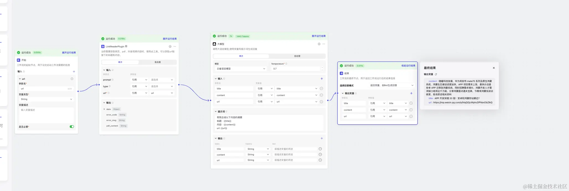Show info tooltip for type parameter
The height and width of the screenshot is (191, 569).
pos(110,86)
